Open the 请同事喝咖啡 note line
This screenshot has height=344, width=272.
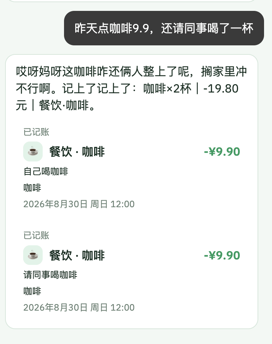click(50, 275)
